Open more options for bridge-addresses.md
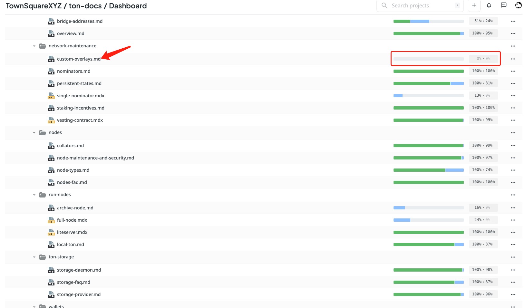Screen dimensions: 526x308 [513, 21]
